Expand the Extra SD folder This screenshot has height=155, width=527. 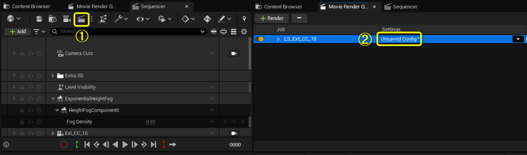click(x=53, y=76)
